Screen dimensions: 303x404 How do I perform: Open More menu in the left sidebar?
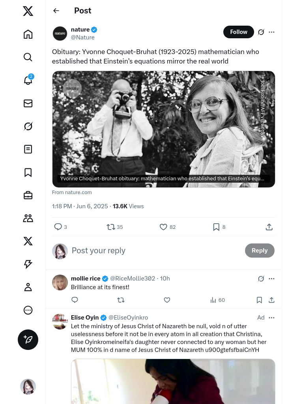click(28, 310)
